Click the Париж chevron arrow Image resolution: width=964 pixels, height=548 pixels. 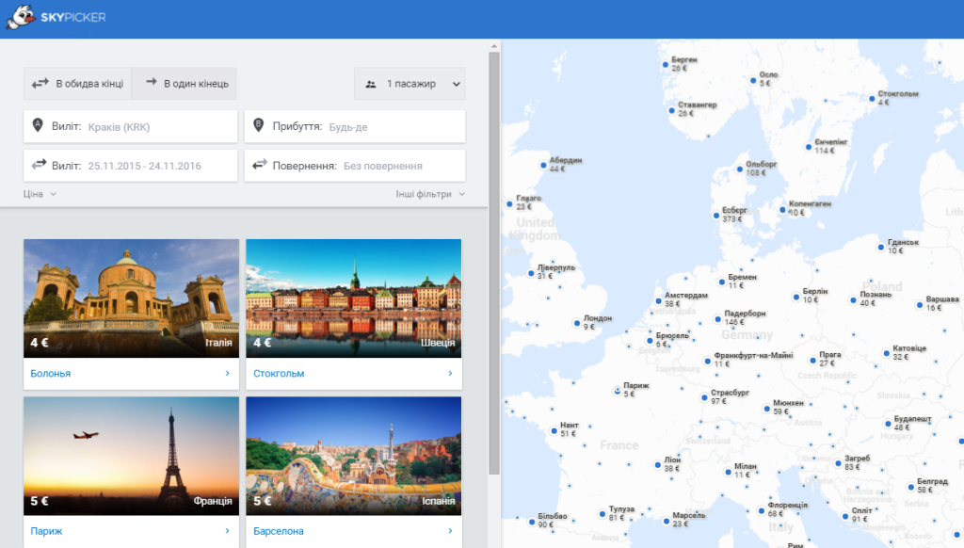[228, 531]
